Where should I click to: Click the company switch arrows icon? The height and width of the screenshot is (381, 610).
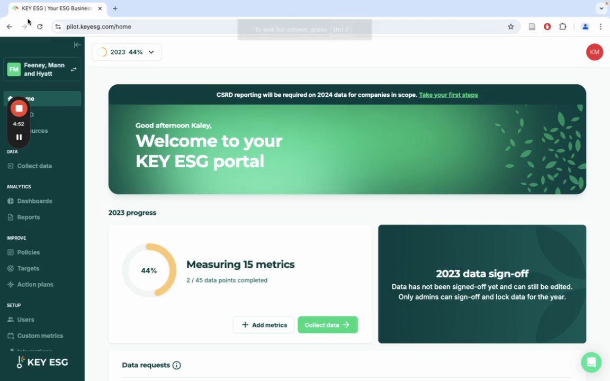[x=74, y=70]
